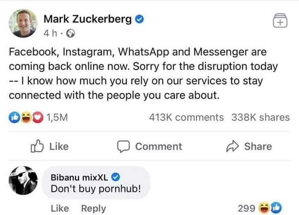The width and height of the screenshot is (299, 215).
Task: Click the Share arrow icon
Action: [232, 146]
